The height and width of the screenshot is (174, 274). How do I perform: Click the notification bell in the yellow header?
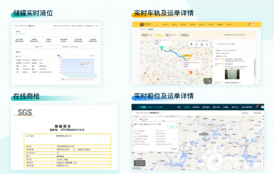pos(248,24)
